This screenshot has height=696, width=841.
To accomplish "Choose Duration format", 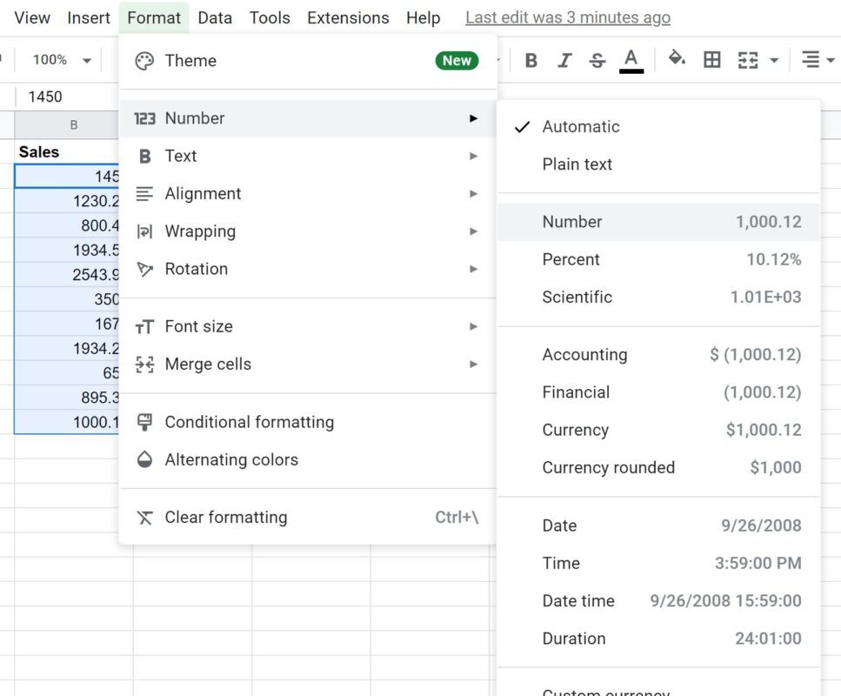I will [658, 638].
